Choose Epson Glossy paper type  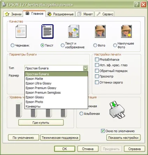(56, 97)
